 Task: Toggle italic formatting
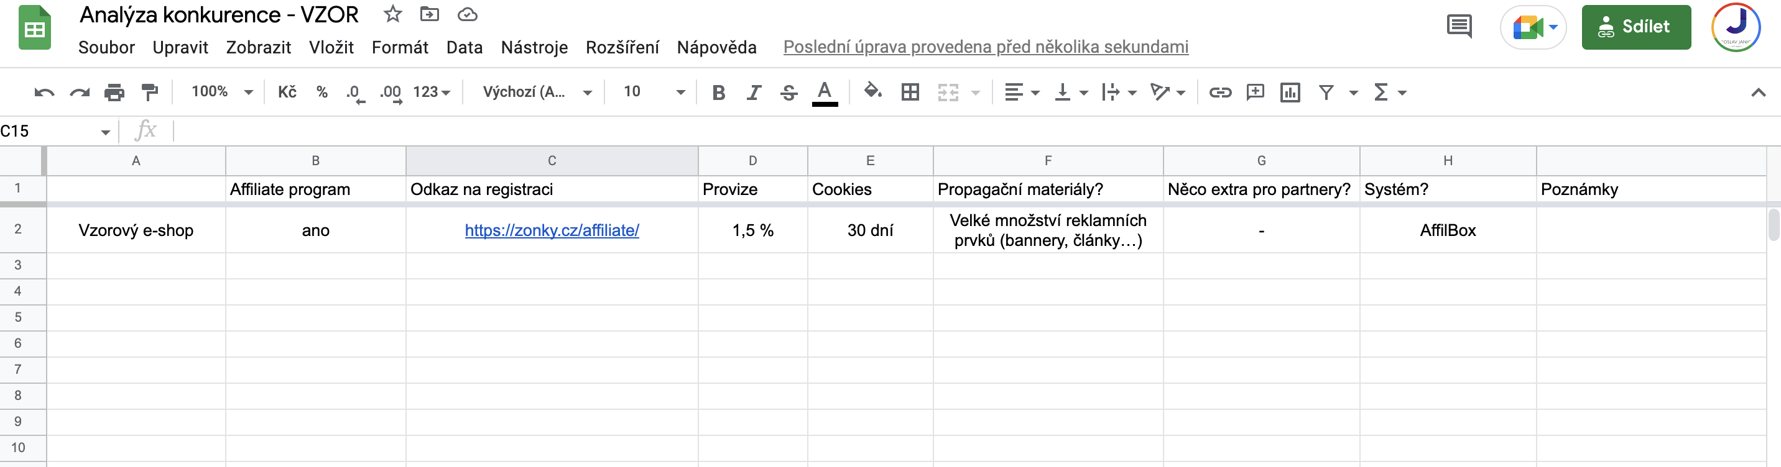coord(754,92)
